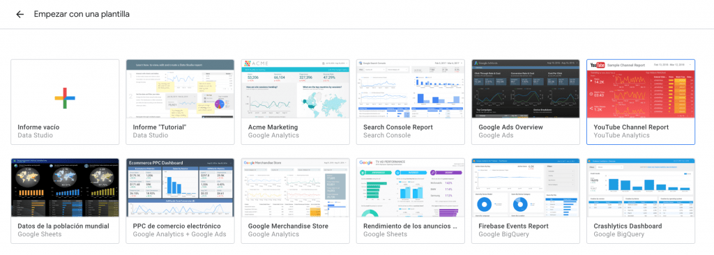Open the Datos de la población mundial thumbnail
The height and width of the screenshot is (255, 714).
point(65,187)
